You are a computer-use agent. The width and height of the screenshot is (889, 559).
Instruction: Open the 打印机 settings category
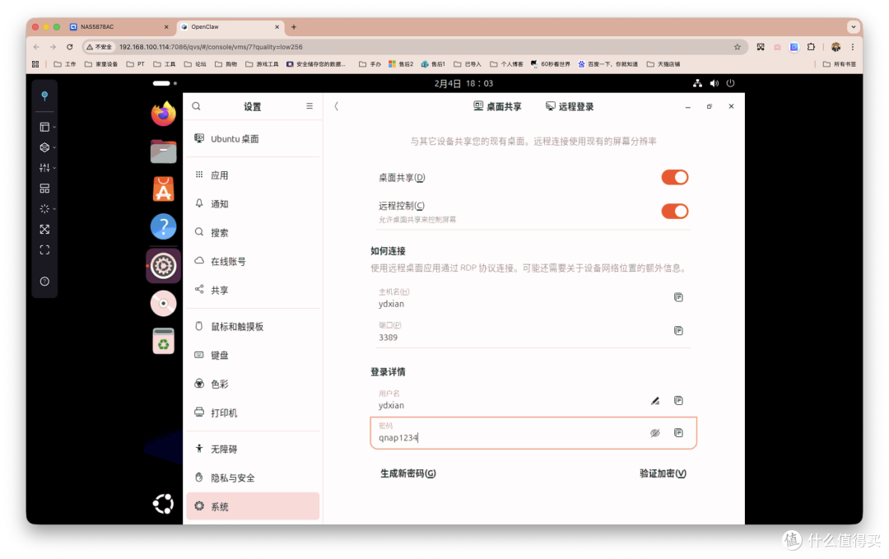pos(253,412)
